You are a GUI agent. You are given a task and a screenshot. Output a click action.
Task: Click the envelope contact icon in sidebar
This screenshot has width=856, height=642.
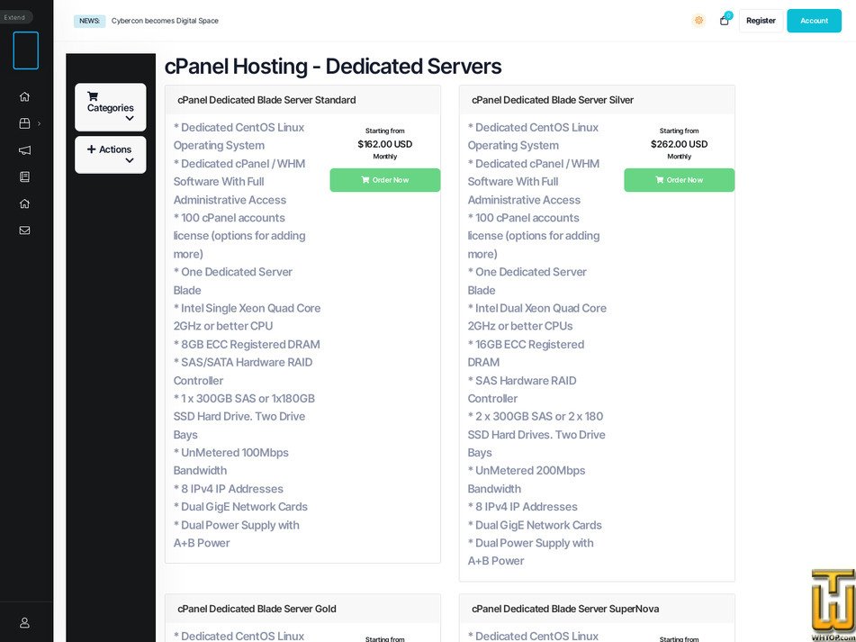point(24,231)
